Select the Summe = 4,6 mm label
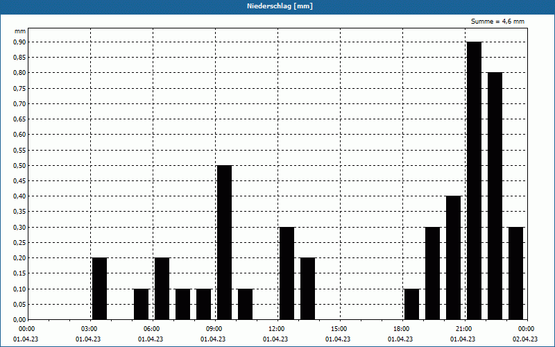This screenshot has width=555, height=347. 497,22
